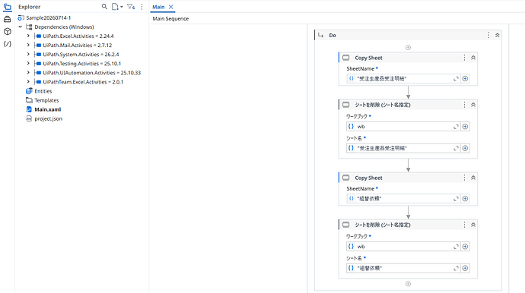Open the Entities node
Image resolution: width=525 pixels, height=293 pixels.
click(x=43, y=91)
